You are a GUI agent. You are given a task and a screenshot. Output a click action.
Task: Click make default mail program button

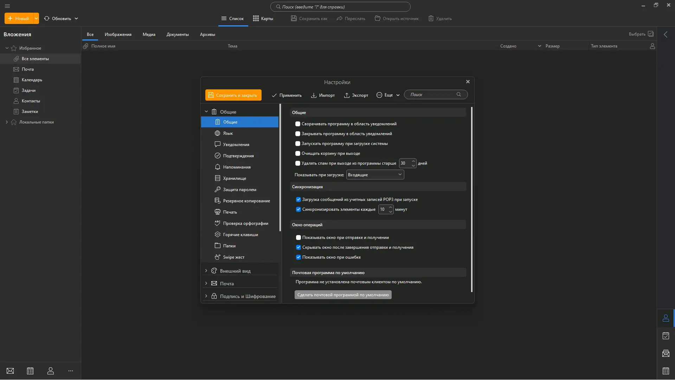tap(343, 295)
